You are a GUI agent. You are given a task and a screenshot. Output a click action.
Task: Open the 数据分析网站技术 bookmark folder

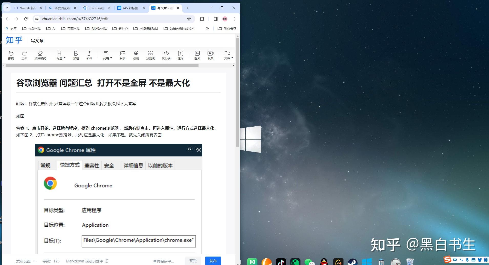pyautogui.click(x=179, y=28)
